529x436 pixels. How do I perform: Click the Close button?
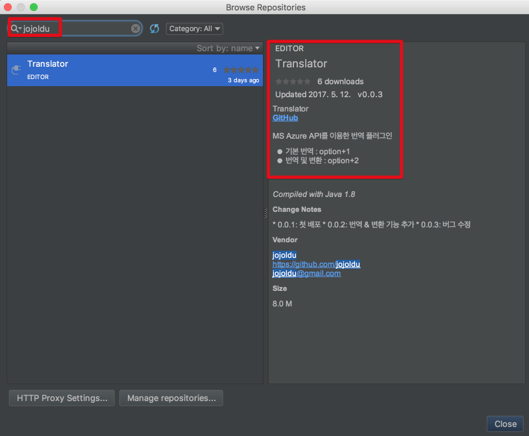(x=505, y=424)
